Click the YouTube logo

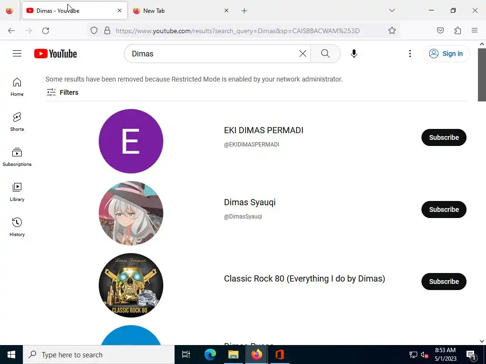[56, 54]
